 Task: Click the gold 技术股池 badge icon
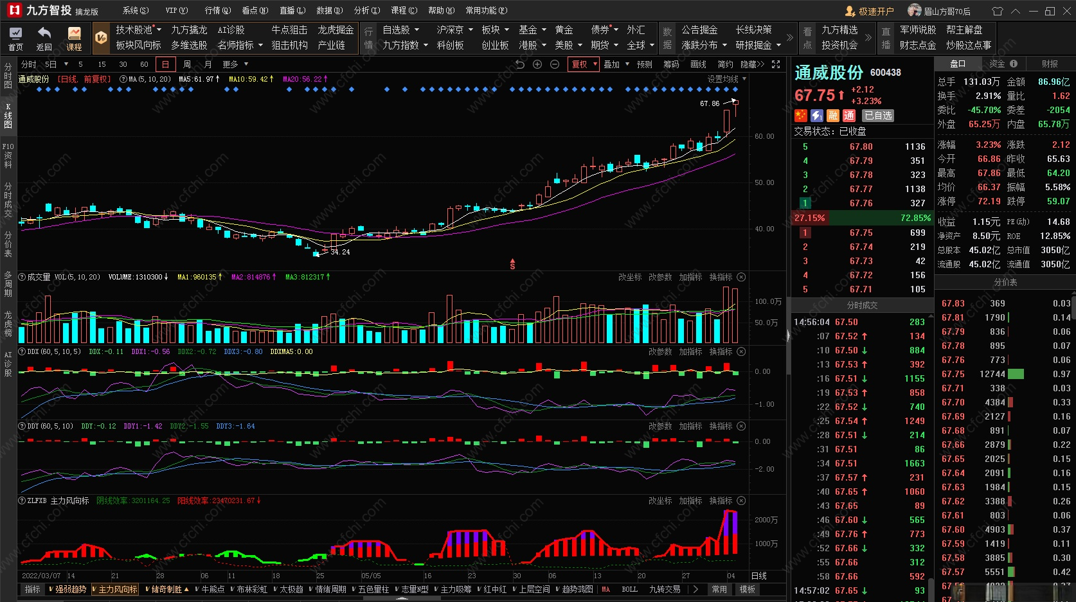pos(101,37)
